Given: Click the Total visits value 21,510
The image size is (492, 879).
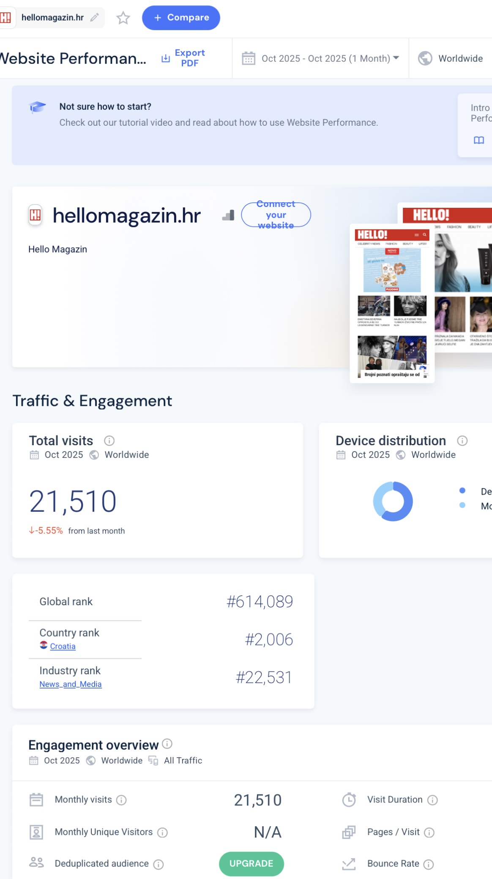Looking at the screenshot, I should pyautogui.click(x=73, y=501).
